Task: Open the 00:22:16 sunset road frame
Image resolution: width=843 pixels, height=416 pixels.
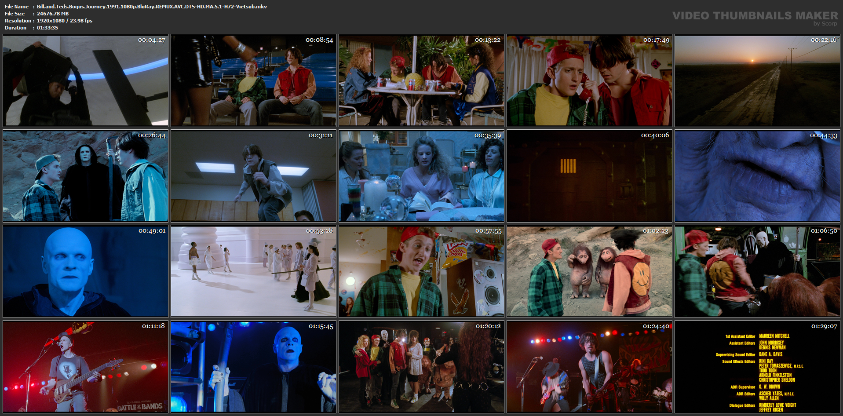Action: point(758,80)
